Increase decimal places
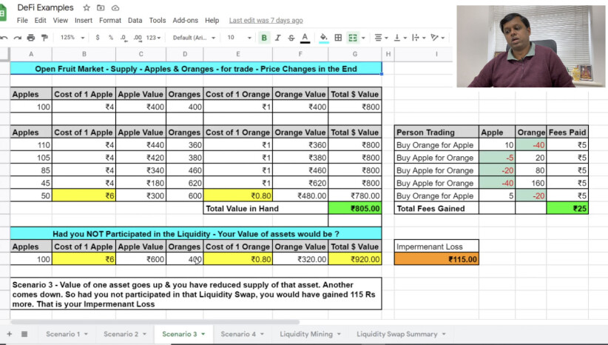608x345 pixels. click(138, 38)
